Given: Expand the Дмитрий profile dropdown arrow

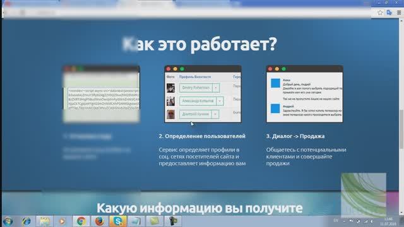Looking at the screenshot, I should pos(215,114).
